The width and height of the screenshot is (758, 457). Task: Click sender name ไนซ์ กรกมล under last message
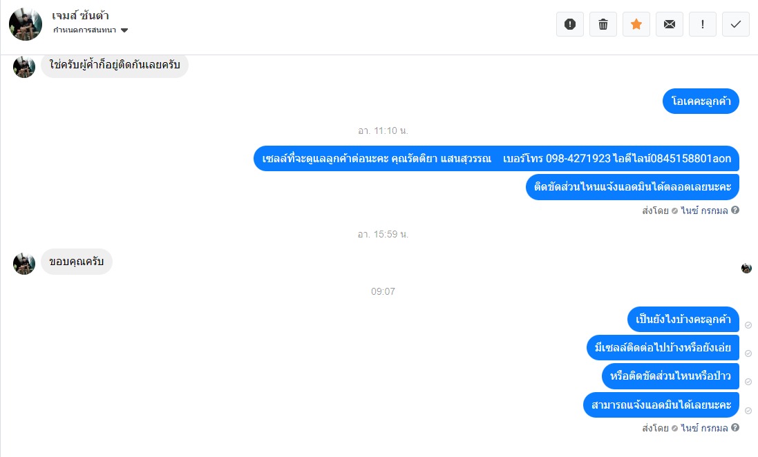(704, 428)
